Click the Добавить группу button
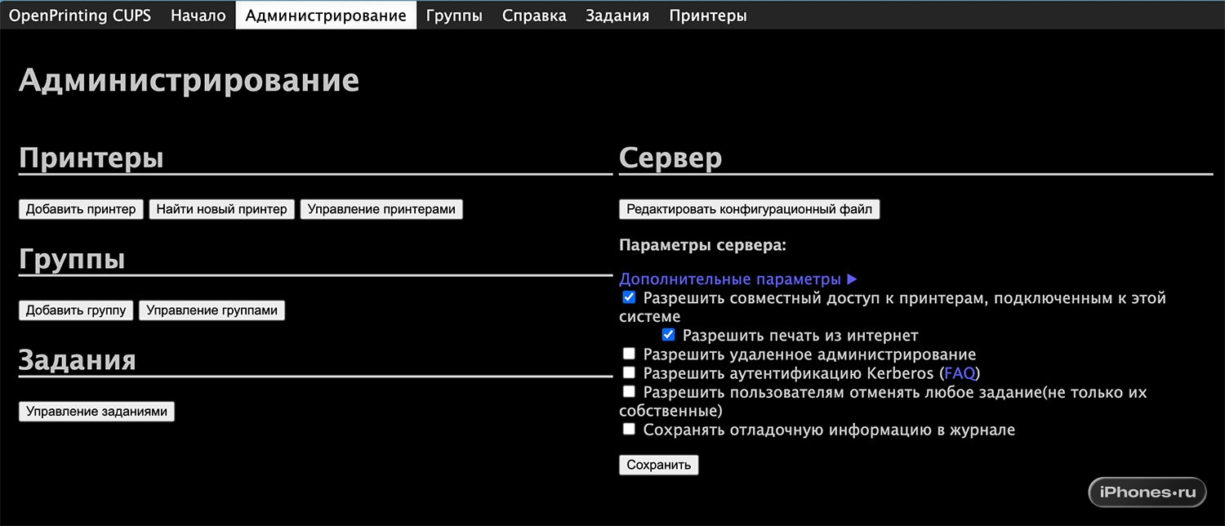Viewport: 1225px width, 526px height. (76, 310)
